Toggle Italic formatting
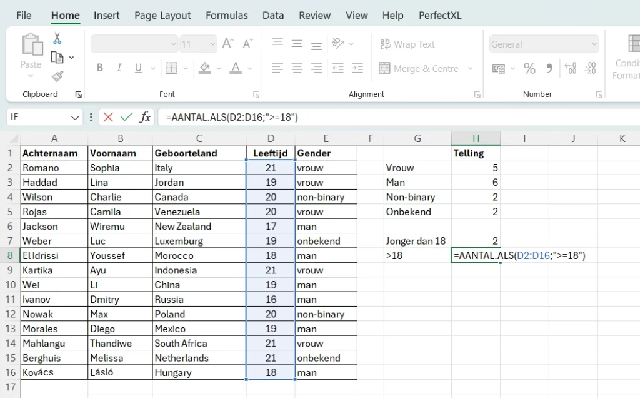Viewport: 640px width, 398px height. click(119, 68)
